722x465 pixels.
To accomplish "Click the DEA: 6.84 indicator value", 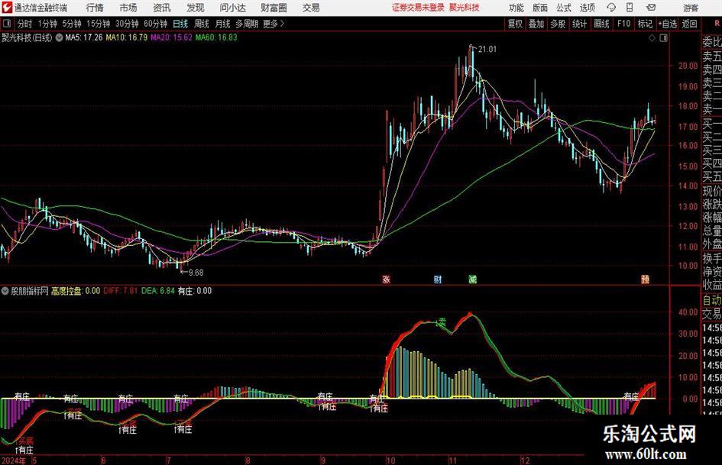I will point(158,291).
